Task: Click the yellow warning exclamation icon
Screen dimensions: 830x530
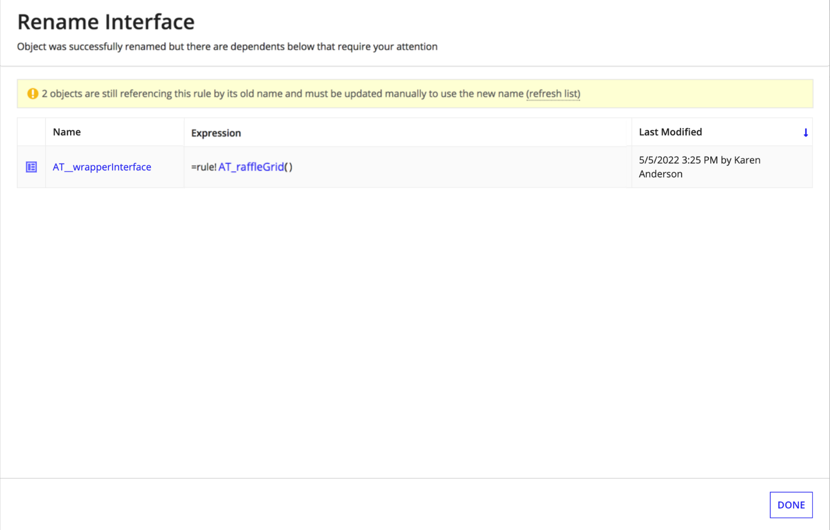Action: 33,93
